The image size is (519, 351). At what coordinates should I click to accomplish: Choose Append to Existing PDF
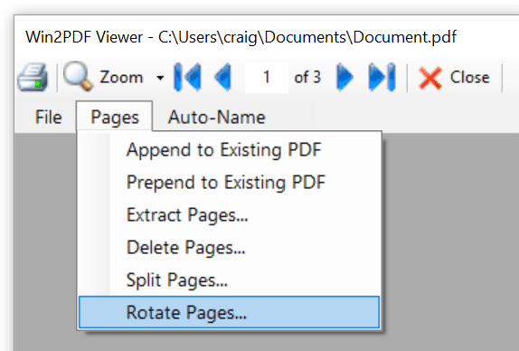(x=229, y=149)
